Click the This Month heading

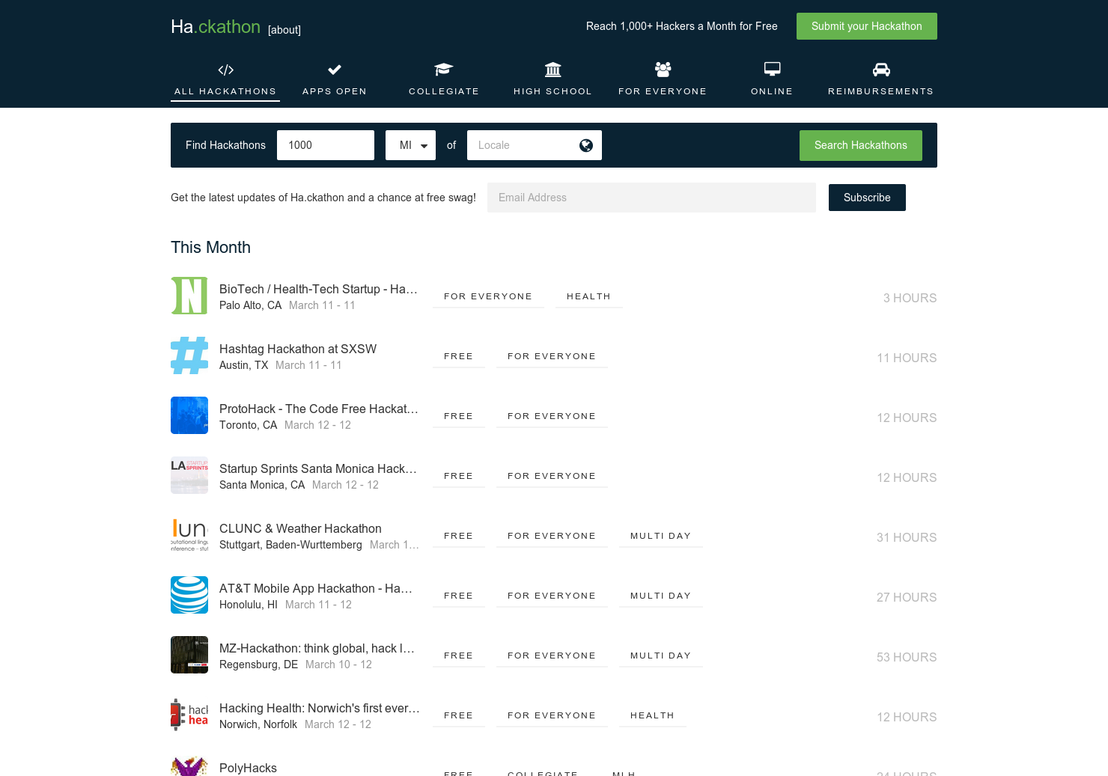coord(210,247)
